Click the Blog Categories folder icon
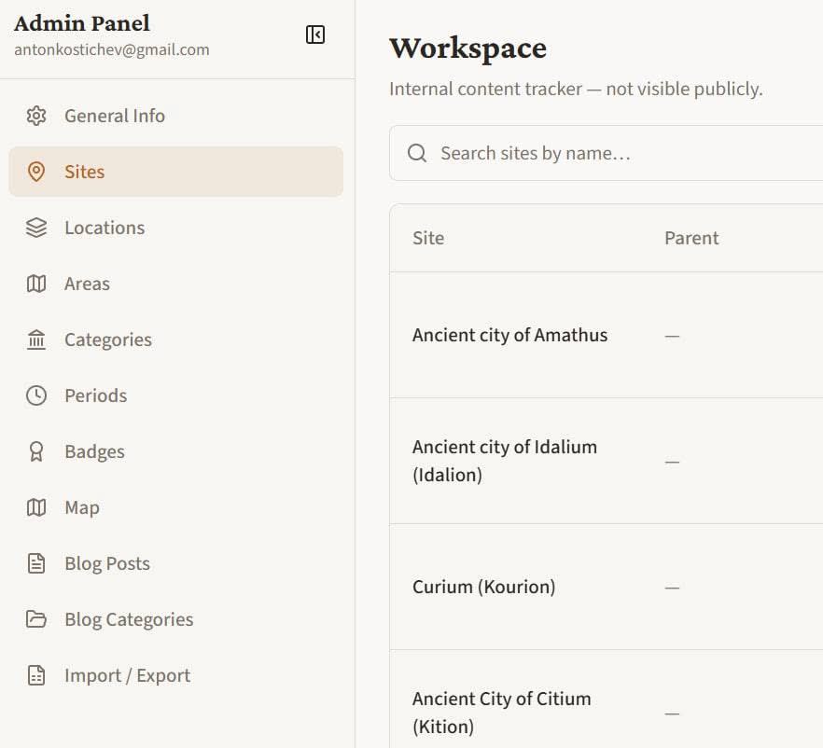 click(36, 619)
